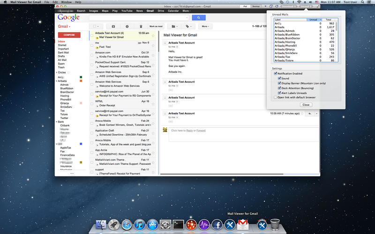Click Spotlight magnifier in menu bar

362,2
